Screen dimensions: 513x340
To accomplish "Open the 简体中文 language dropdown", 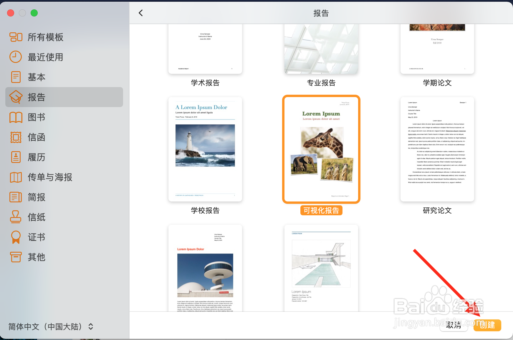I will tap(50, 326).
